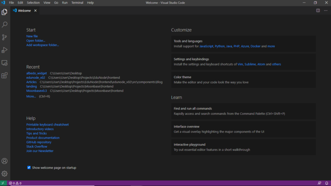Install Java language support link
The width and height of the screenshot is (331, 186).
pos(229,46)
